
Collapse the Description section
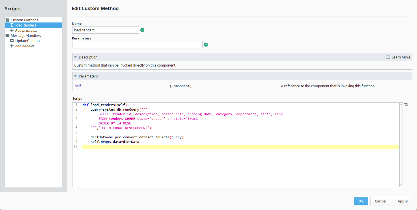pyautogui.click(x=75, y=57)
